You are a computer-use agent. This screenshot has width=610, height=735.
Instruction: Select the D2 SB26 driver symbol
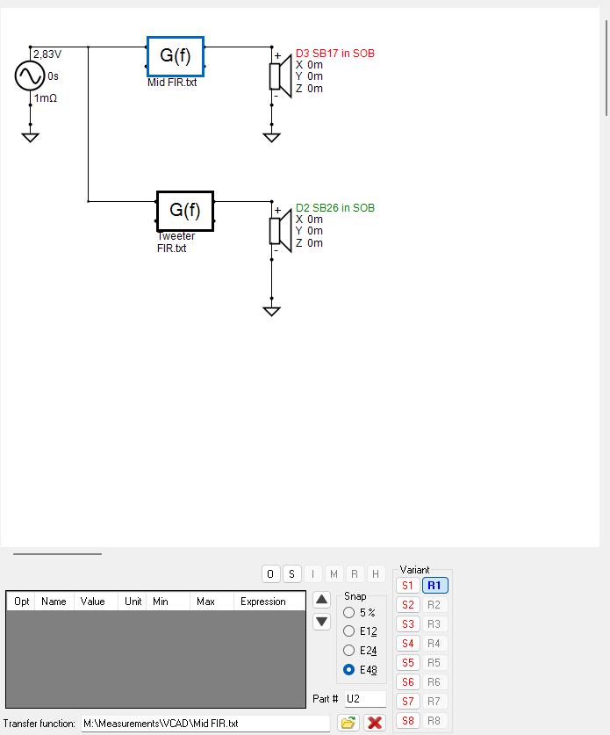pos(280,230)
